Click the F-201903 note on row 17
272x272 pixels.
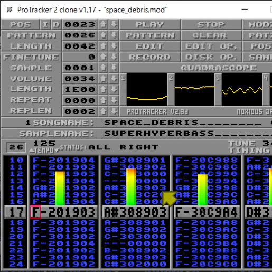(x=64, y=212)
